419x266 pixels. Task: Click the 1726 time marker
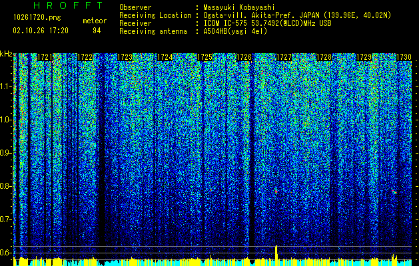(244, 57)
